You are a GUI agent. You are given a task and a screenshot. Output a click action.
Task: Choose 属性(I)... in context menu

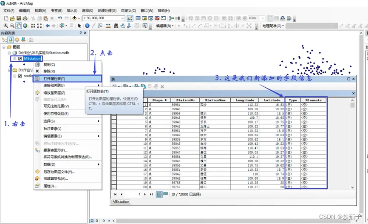(68, 186)
